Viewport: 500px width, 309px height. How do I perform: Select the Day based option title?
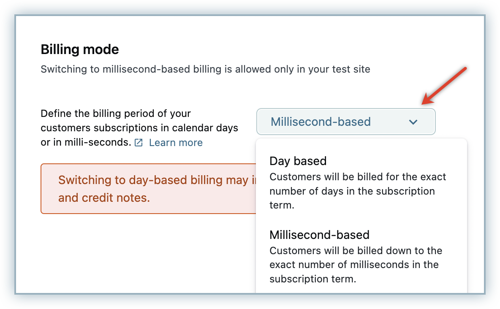[298, 161]
